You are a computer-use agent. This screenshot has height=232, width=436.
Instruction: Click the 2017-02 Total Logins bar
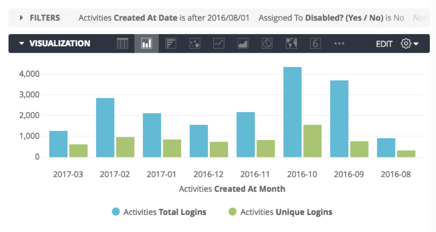tap(105, 127)
